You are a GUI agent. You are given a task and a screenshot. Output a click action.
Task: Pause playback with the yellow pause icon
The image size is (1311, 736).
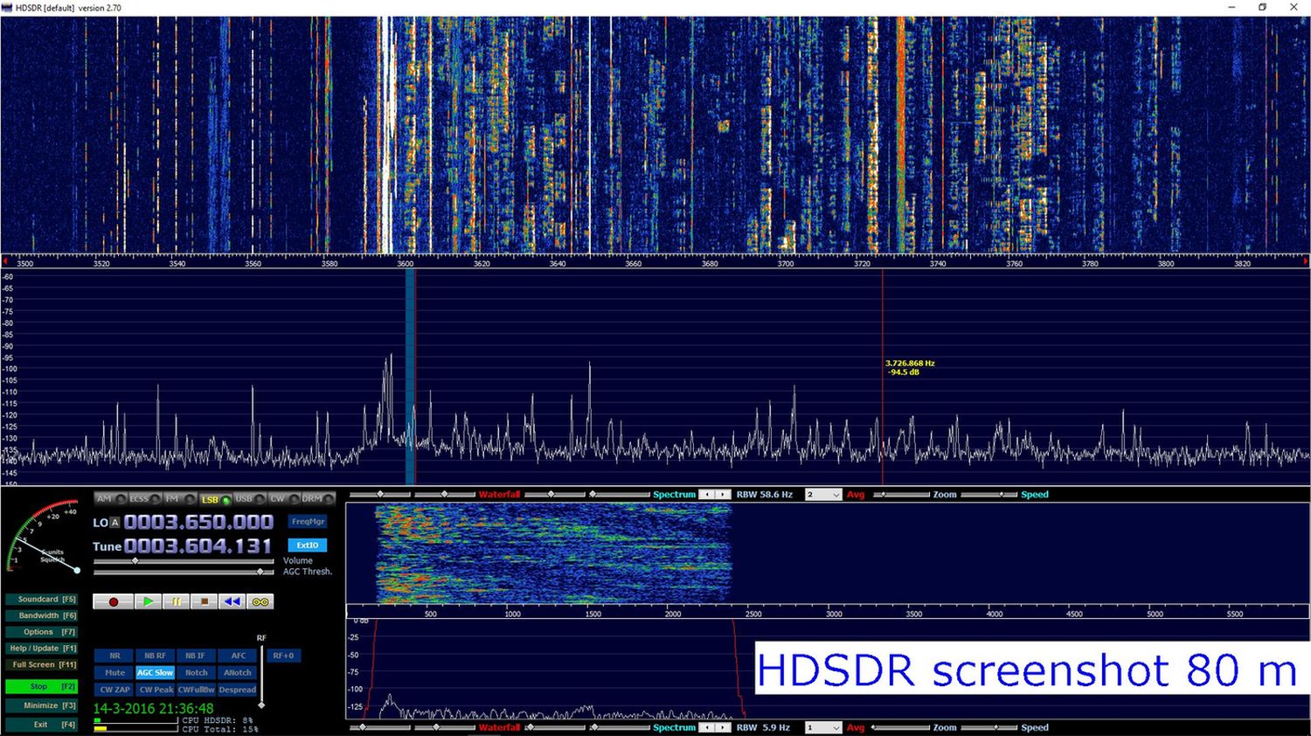[x=176, y=601]
